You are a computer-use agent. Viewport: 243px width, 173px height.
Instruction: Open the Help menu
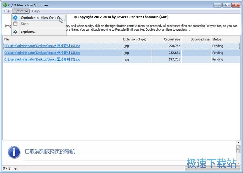36,11
